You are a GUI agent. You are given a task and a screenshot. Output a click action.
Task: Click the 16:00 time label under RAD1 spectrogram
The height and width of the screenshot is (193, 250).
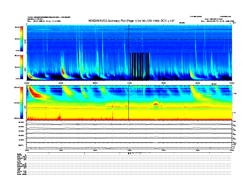163,83
